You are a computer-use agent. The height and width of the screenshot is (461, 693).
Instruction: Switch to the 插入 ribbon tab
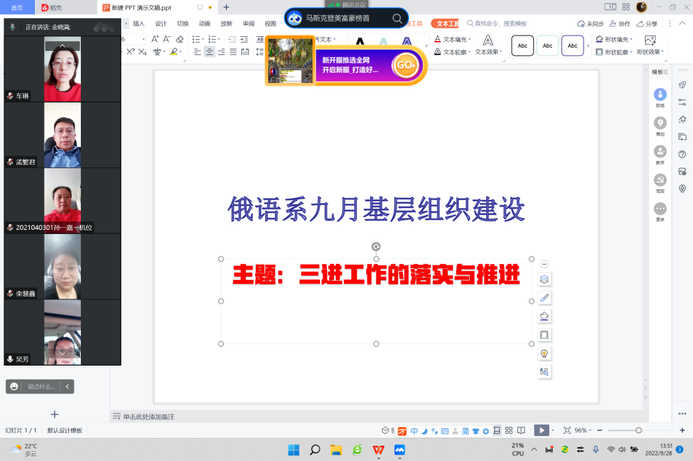[x=138, y=23]
